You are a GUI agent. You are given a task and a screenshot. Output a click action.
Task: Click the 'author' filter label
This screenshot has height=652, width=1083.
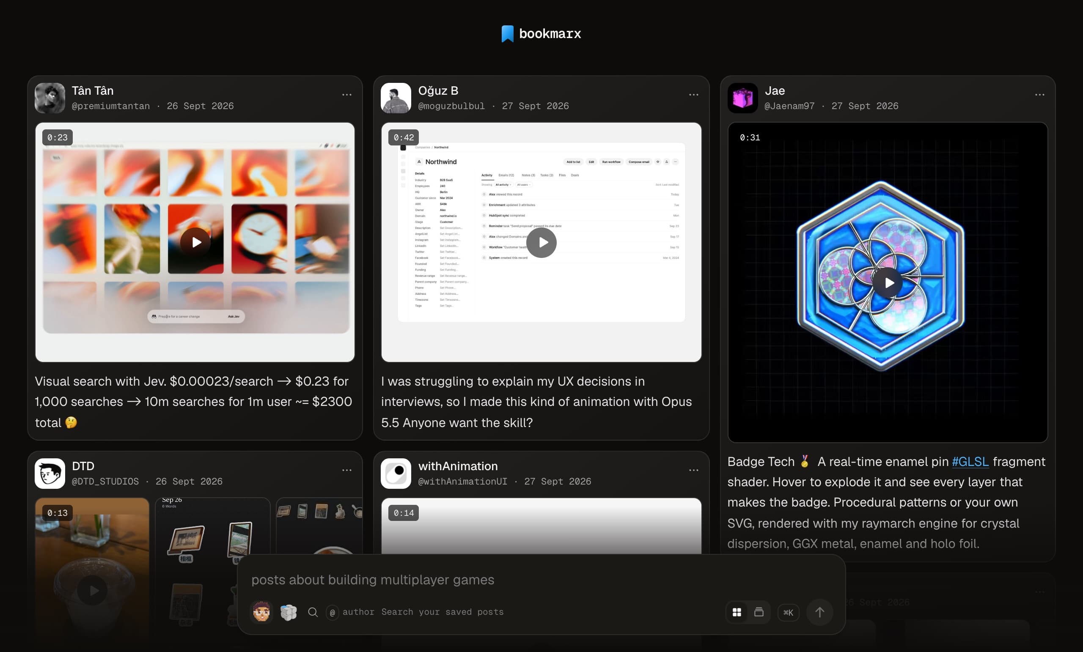coord(359,612)
